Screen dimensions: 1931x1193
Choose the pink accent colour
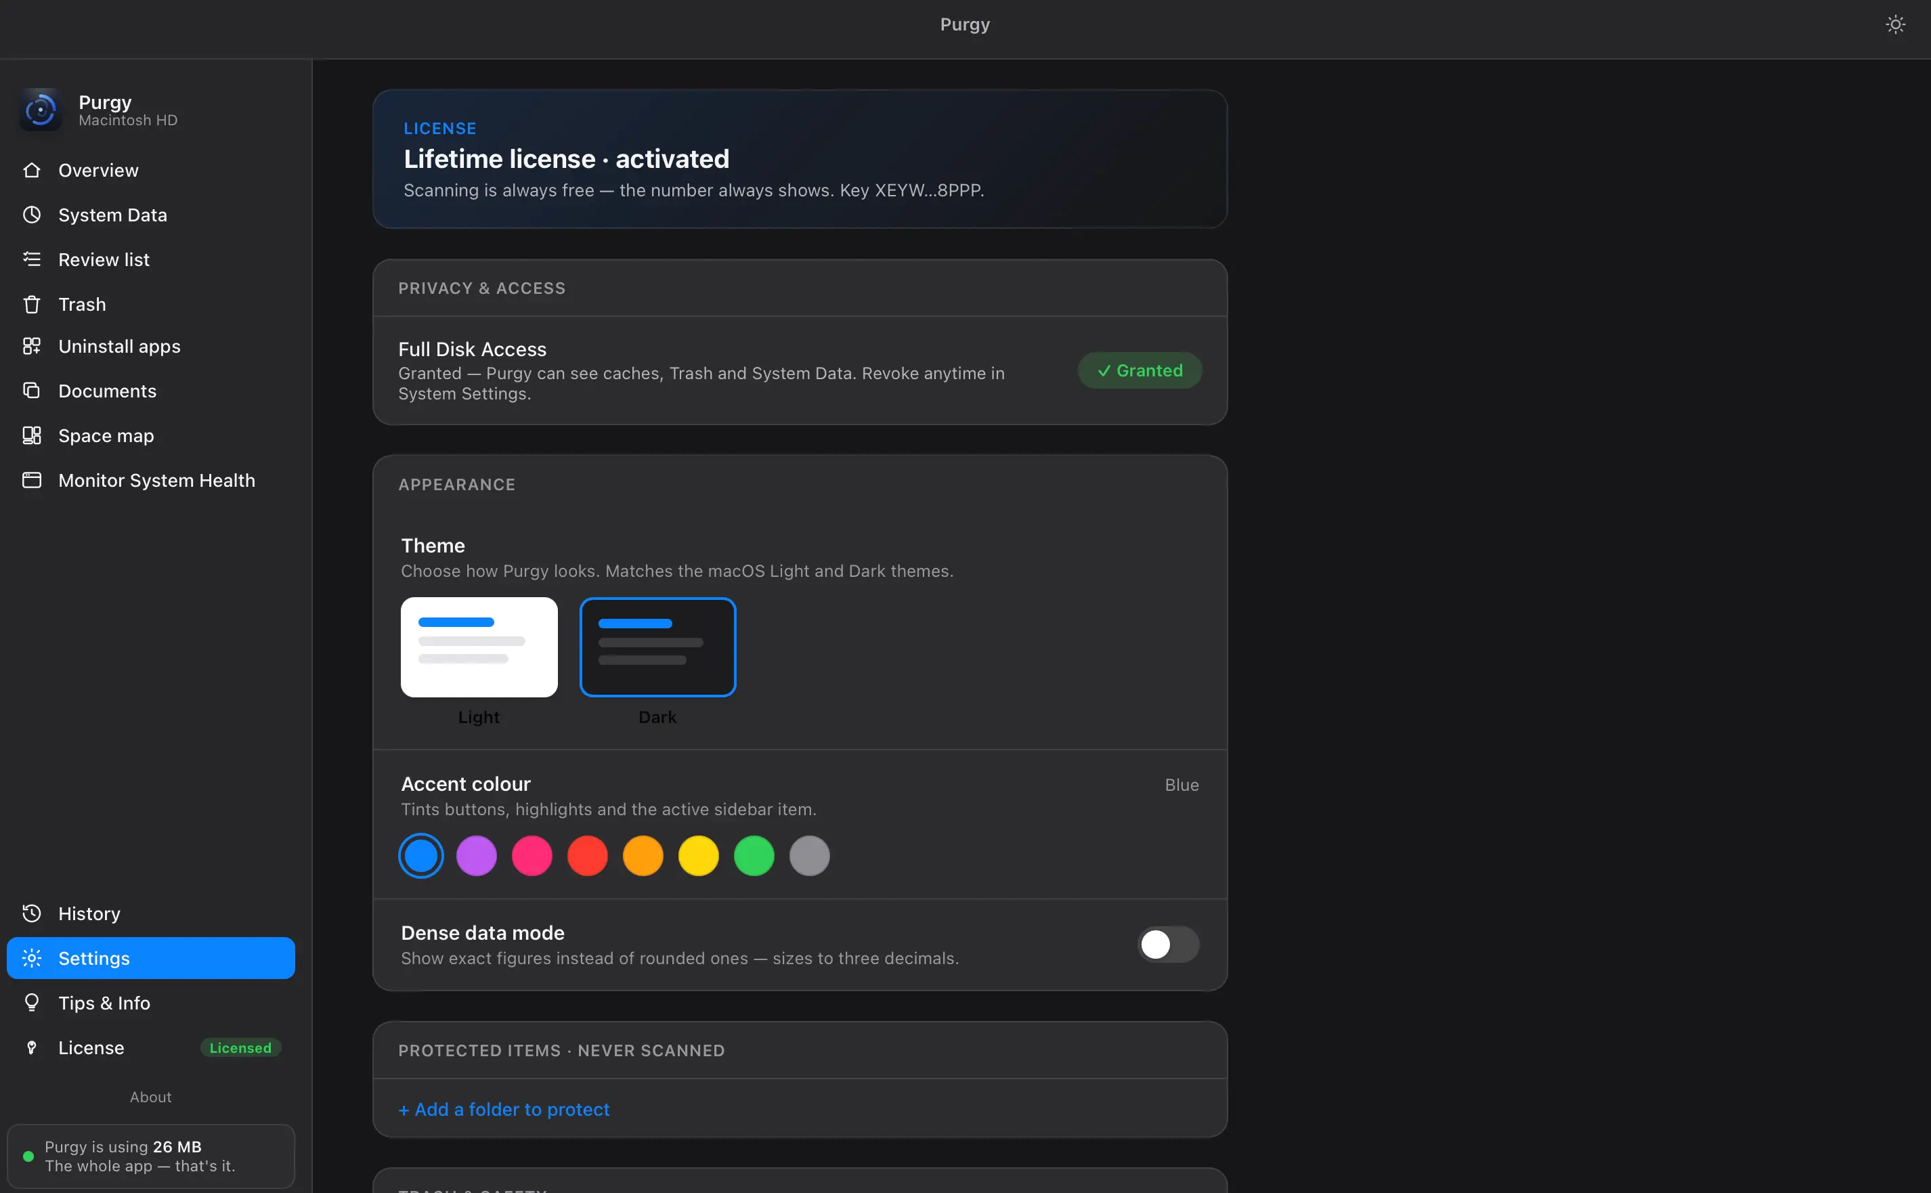coord(532,856)
